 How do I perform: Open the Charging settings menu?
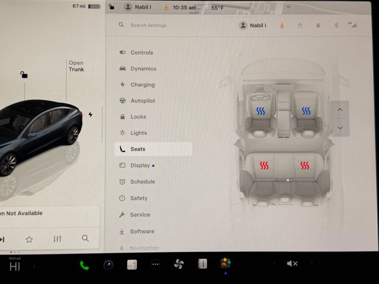pyautogui.click(x=142, y=85)
